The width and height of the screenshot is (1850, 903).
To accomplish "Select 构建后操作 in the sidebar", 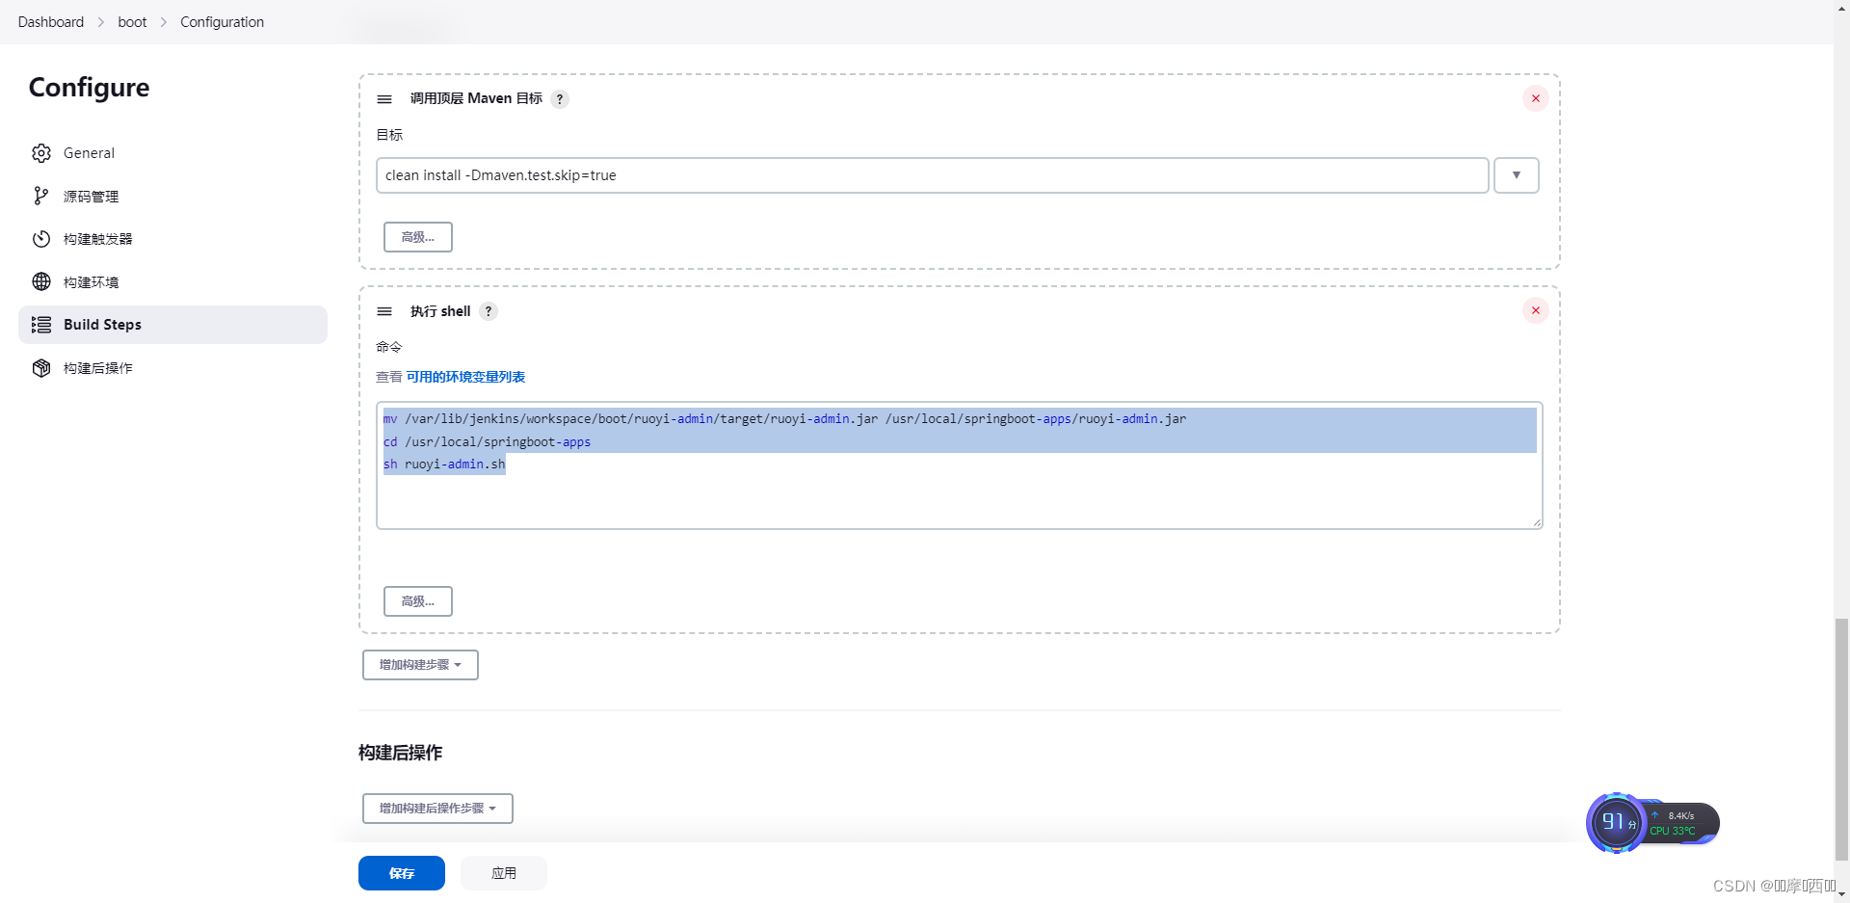I will tap(172, 368).
